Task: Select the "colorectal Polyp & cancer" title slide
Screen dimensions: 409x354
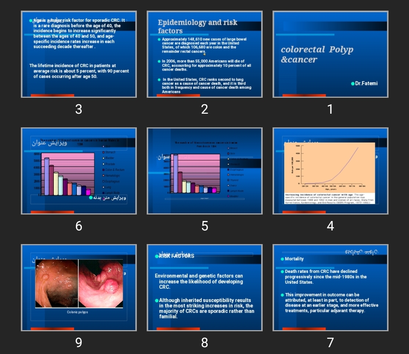Action: coord(330,54)
